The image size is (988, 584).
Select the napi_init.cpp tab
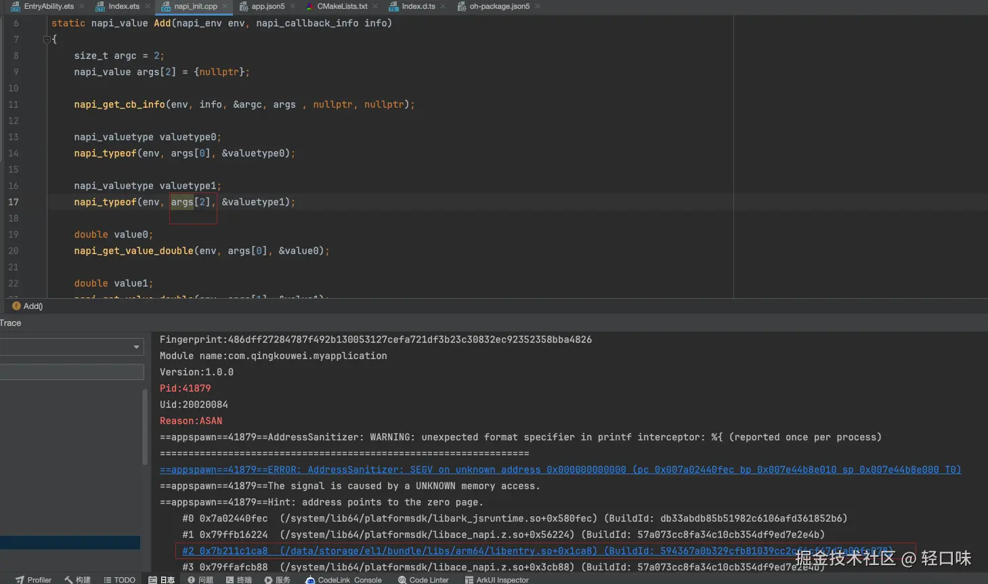click(x=196, y=6)
